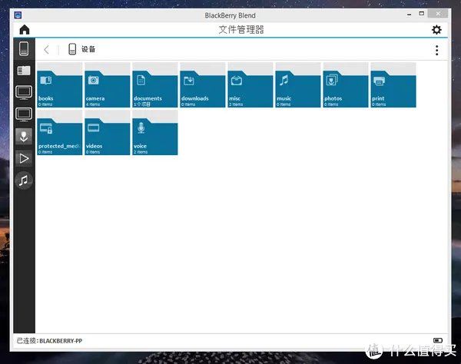
Task: Open the videos play icon in sidebar
Action: 25,158
